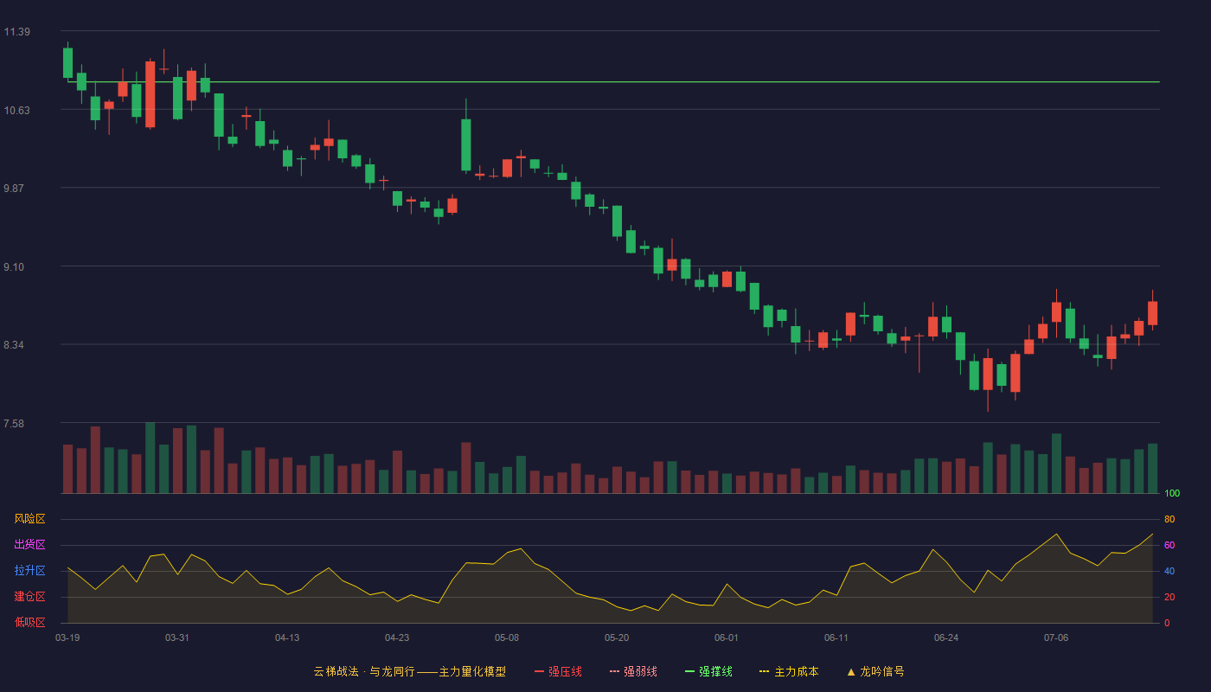The width and height of the screenshot is (1211, 692).
Task: Click the 06-24 date axis label
Action: coord(946,638)
